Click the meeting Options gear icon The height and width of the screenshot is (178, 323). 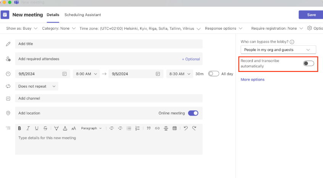[x=310, y=28]
